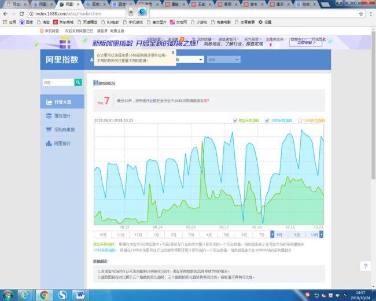Viewport: 376px width, 301px height.
Task: Open 采购商素描 in the left sidebar
Action: point(62,130)
